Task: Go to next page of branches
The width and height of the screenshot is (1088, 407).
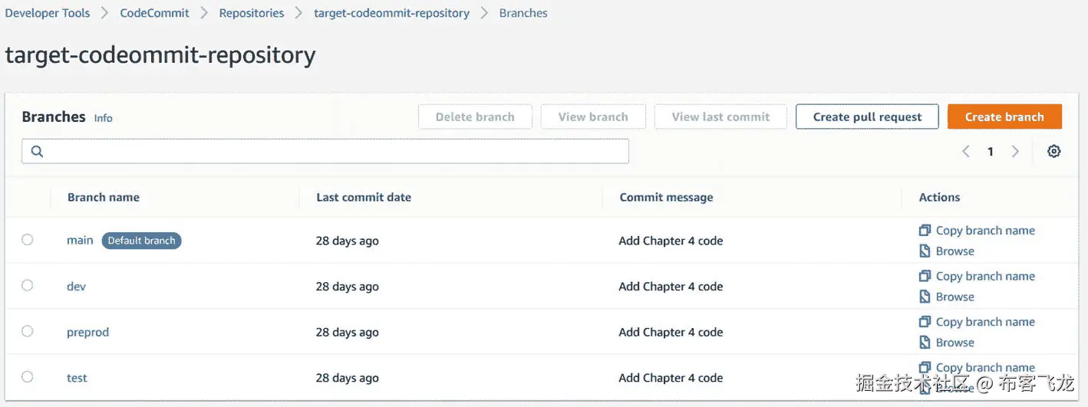Action: click(x=1015, y=152)
